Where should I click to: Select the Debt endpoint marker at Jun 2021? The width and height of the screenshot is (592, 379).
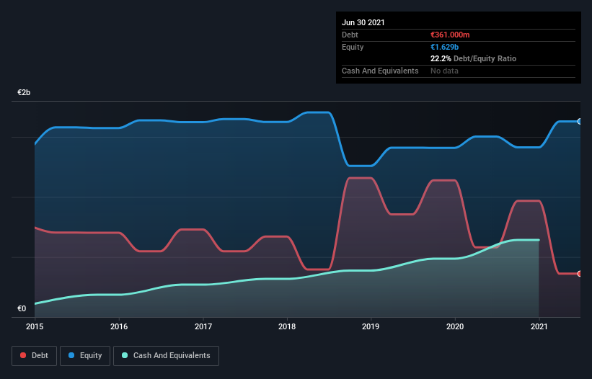tap(580, 274)
